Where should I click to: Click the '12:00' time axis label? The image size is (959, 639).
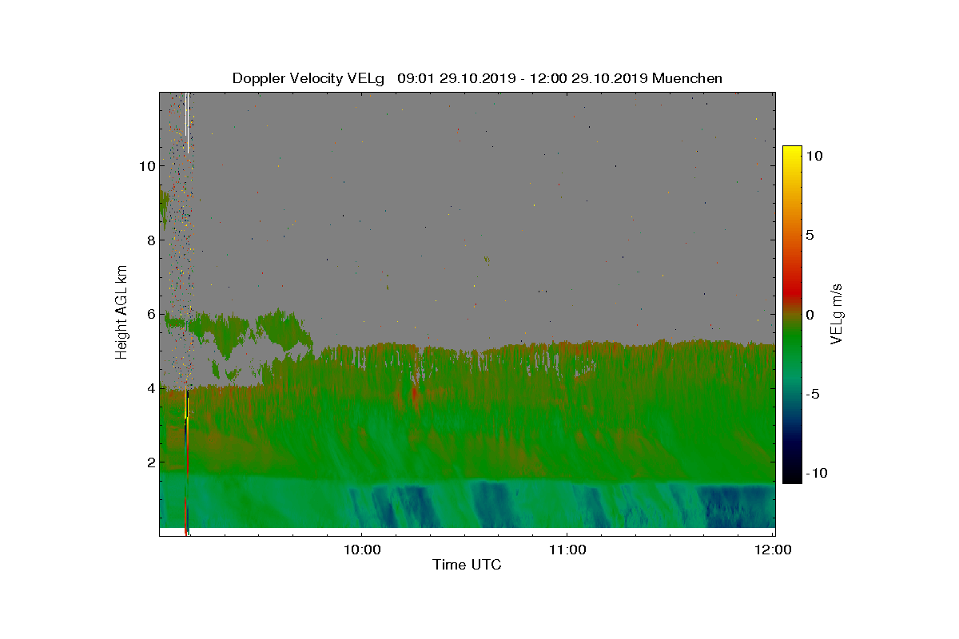coord(772,550)
